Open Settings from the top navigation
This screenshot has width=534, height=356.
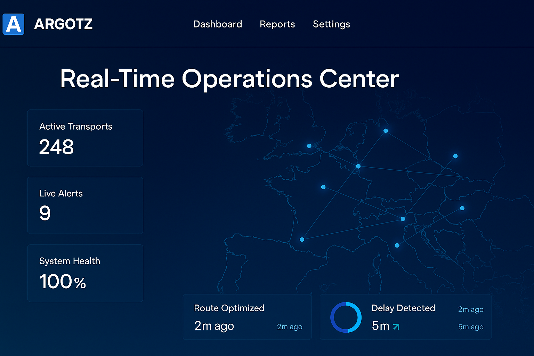pyautogui.click(x=331, y=24)
